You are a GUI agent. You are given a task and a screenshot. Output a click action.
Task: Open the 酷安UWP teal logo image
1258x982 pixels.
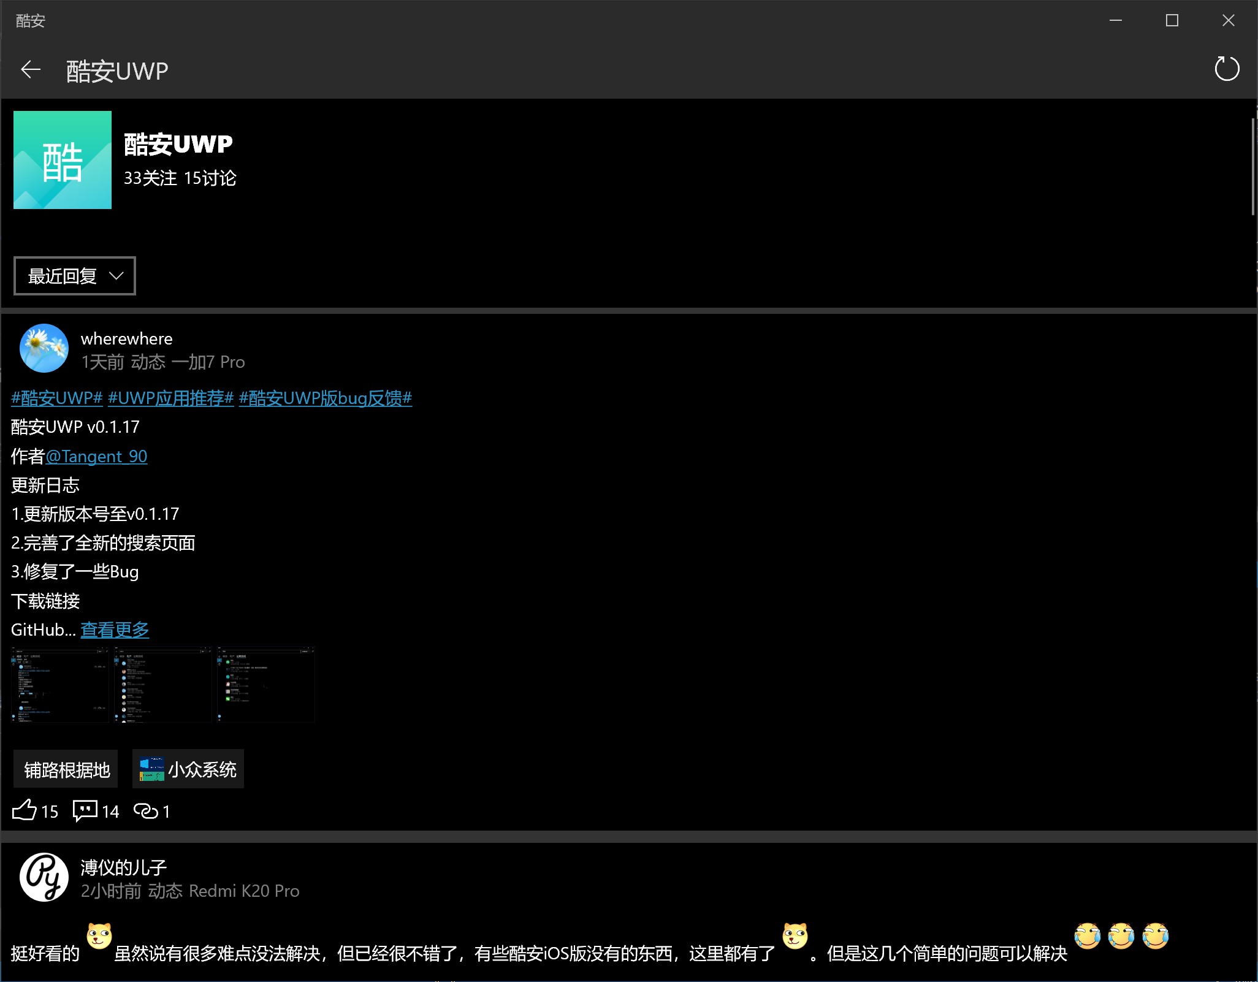pos(63,160)
